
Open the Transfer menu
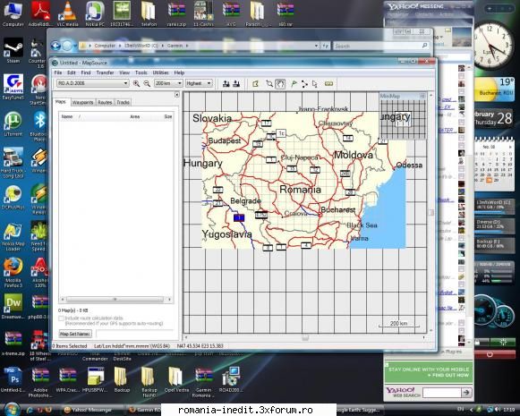click(105, 72)
